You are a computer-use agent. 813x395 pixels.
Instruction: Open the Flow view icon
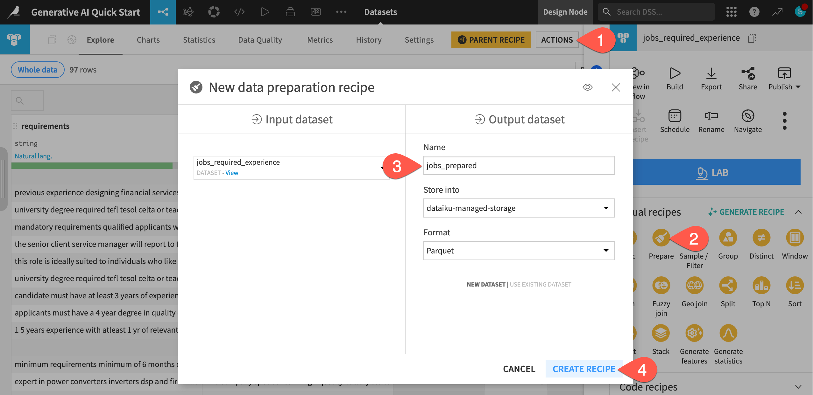(163, 12)
